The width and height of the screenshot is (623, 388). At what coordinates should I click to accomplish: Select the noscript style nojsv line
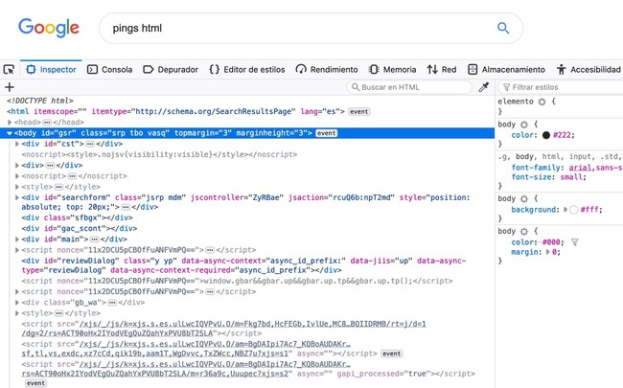coord(159,154)
